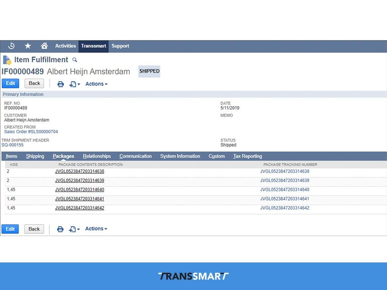Click the bottom Edit button
Image resolution: width=387 pixels, height=290 pixels.
(x=10, y=229)
